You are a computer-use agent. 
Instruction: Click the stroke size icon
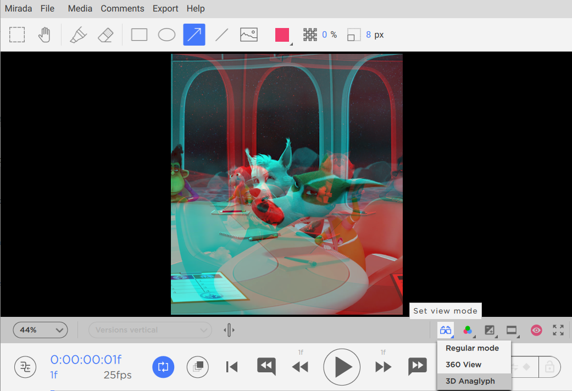point(354,35)
